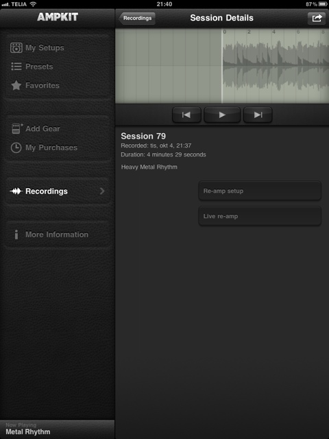This screenshot has width=329, height=439.
Task: Open the Presets menu item
Action: point(58,67)
